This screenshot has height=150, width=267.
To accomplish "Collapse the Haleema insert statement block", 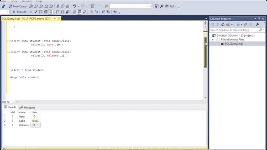I will [8, 52].
